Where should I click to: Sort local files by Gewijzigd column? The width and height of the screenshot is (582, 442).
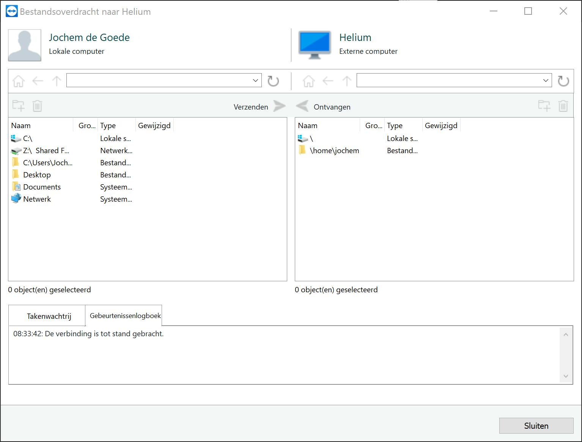point(154,125)
